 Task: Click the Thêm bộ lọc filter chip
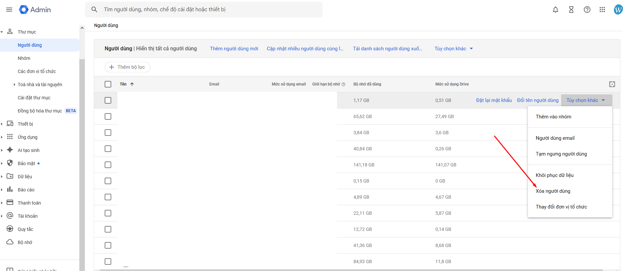click(127, 67)
